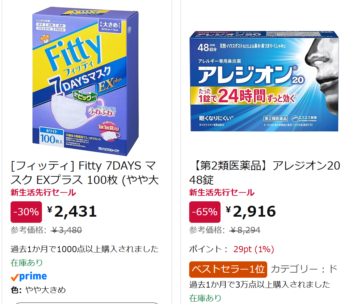Screen dimensions: 347x304
Task: Click the ¥2,916 price of Allegion
Action: [x=251, y=212]
